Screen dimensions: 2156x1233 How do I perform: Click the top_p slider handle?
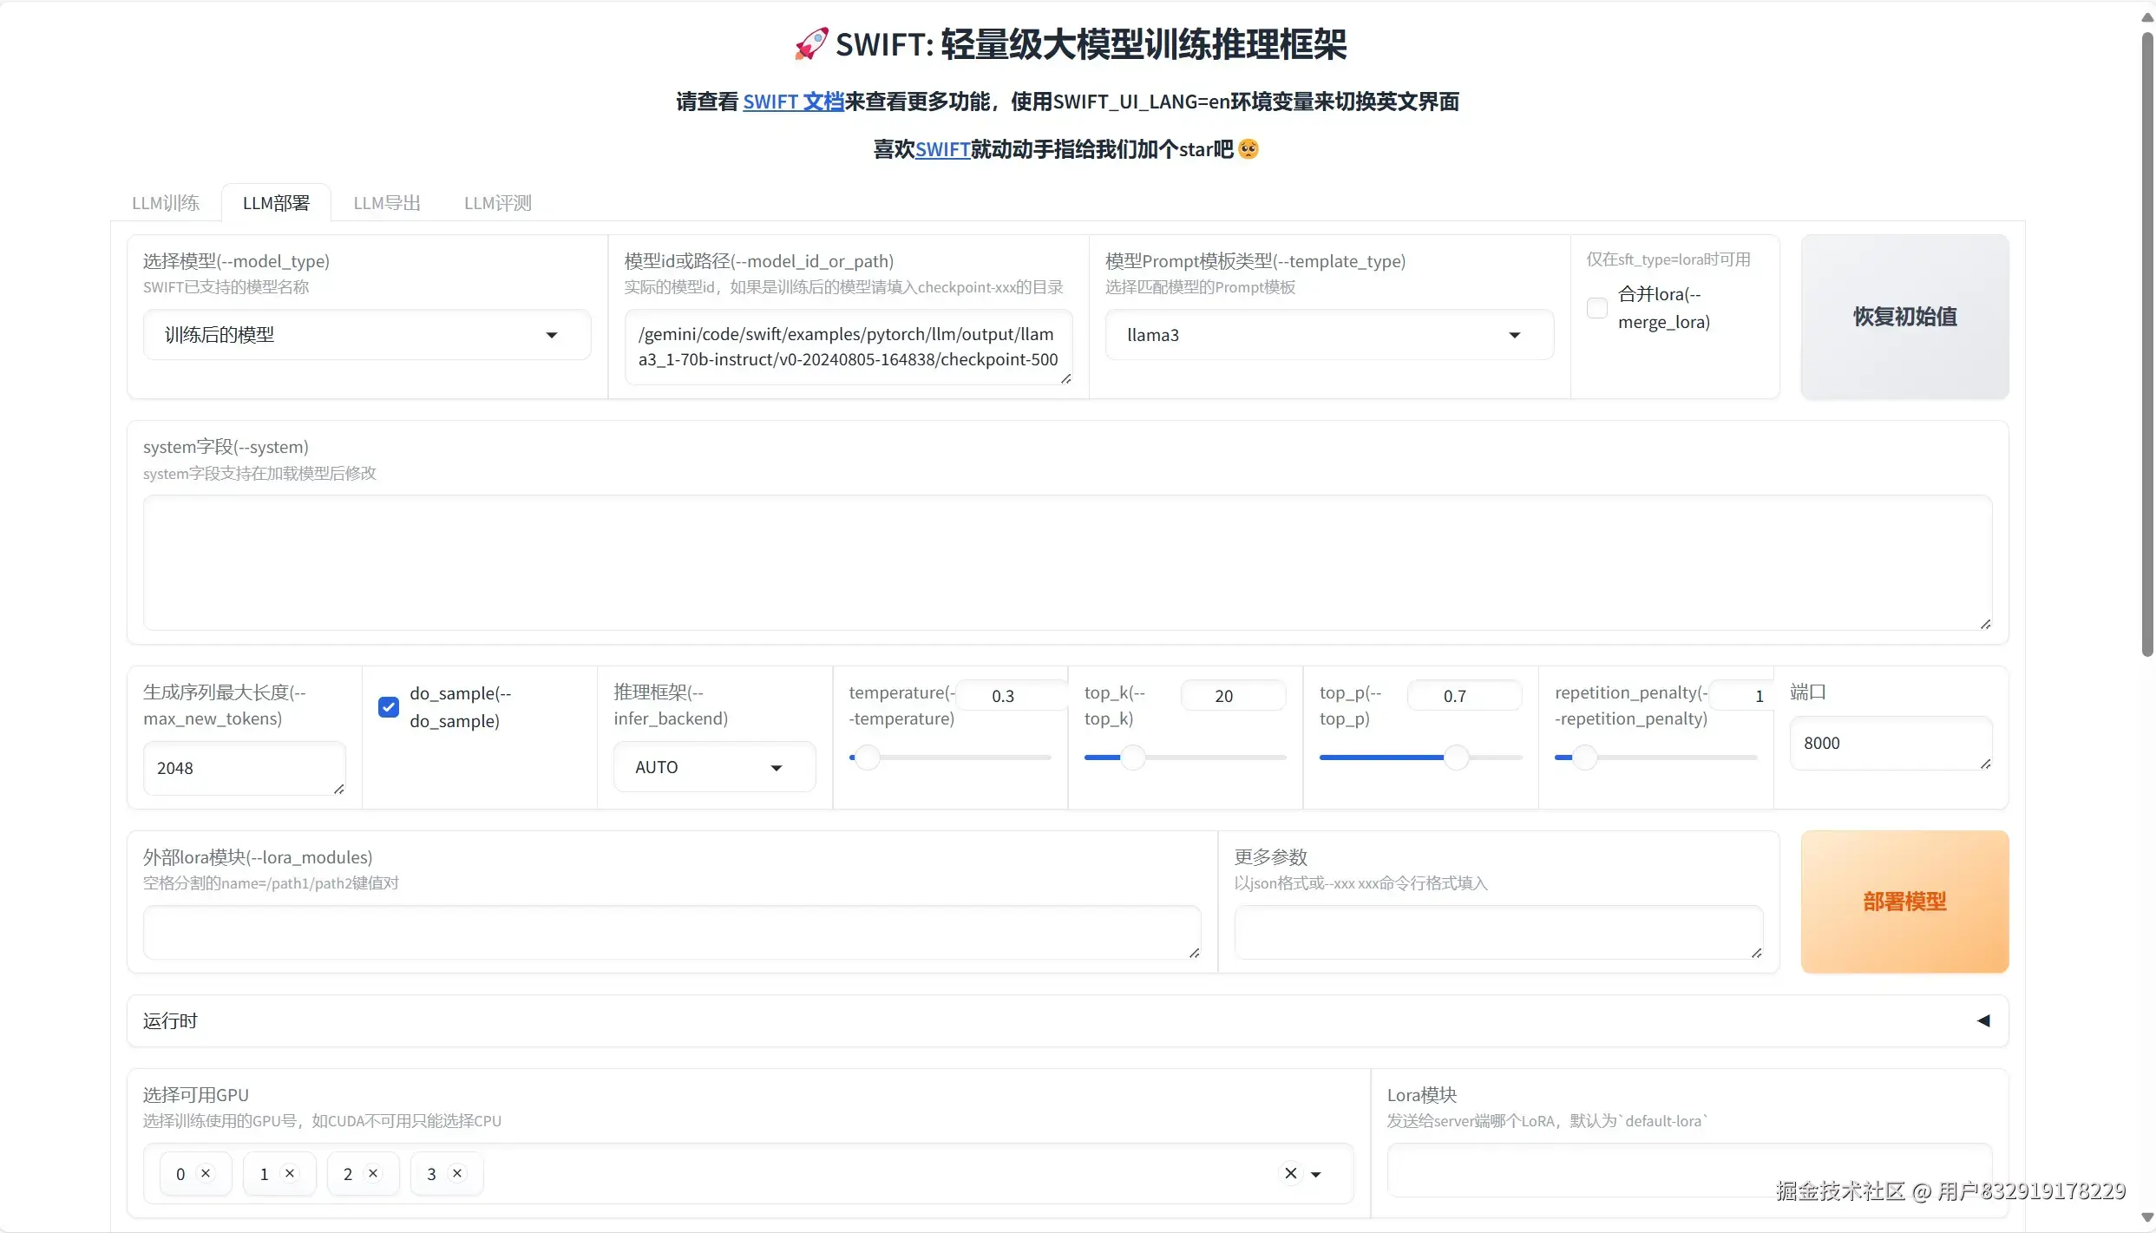[x=1456, y=758]
